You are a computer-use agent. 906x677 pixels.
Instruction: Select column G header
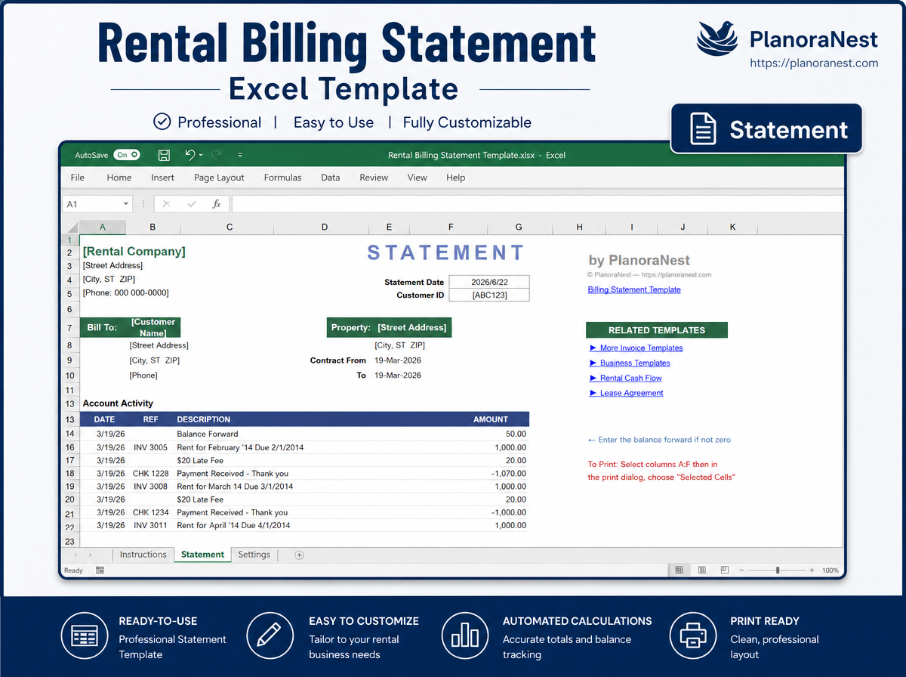519,227
